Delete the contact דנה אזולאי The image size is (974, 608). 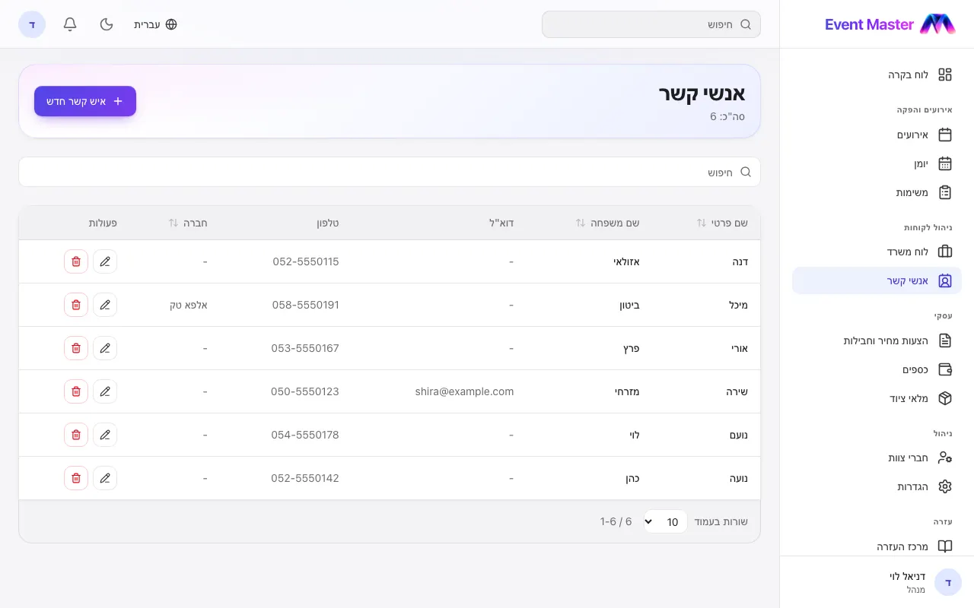click(76, 261)
